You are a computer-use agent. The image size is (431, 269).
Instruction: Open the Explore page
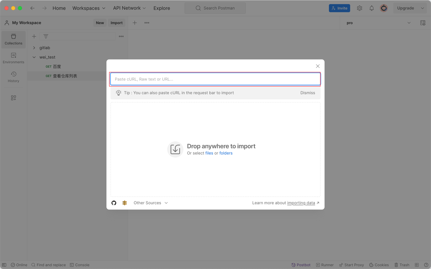(162, 8)
